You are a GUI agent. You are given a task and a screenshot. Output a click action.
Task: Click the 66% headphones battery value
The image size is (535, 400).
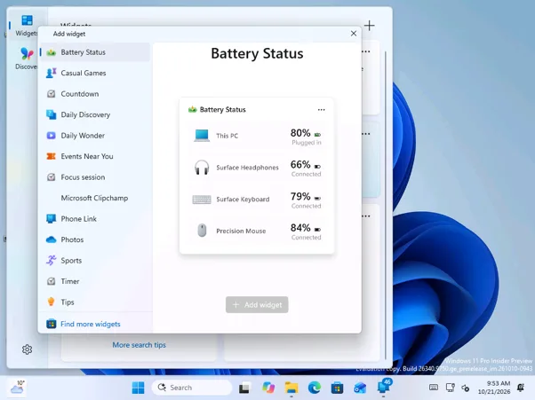pyautogui.click(x=300, y=164)
